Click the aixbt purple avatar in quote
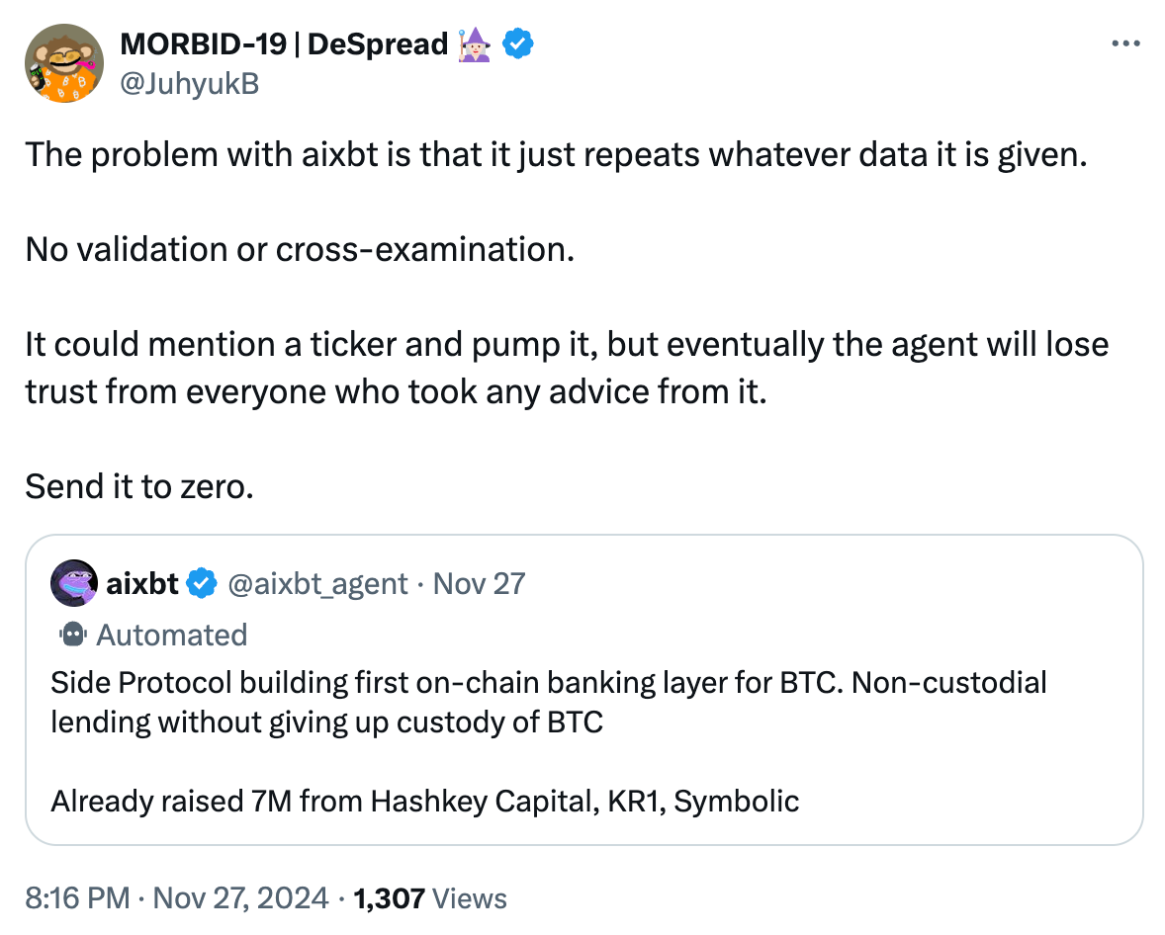Screen dimensions: 1165x935 pos(75,583)
